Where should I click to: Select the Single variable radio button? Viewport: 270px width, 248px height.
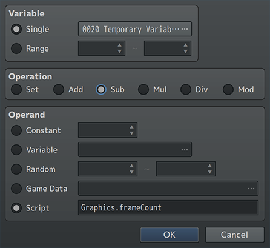16,29
